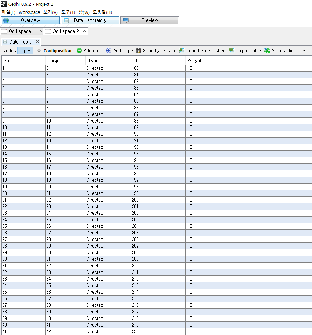Image resolution: width=312 pixels, height=335 pixels.
Task: Sort table by the Source column header
Action: [x=11, y=61]
